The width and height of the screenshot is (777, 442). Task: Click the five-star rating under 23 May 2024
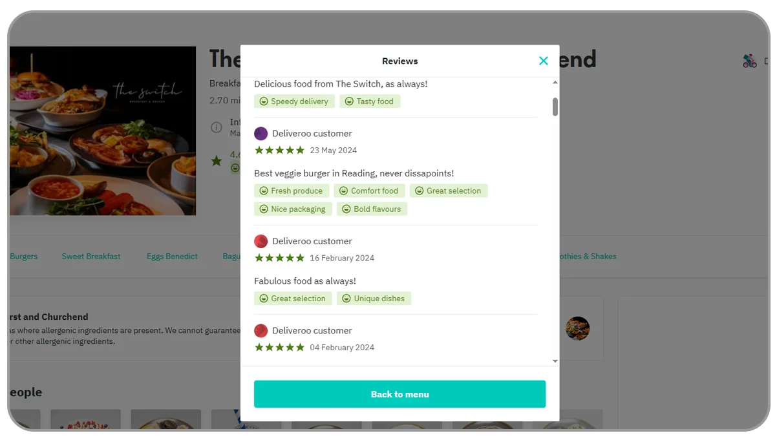[x=279, y=149]
